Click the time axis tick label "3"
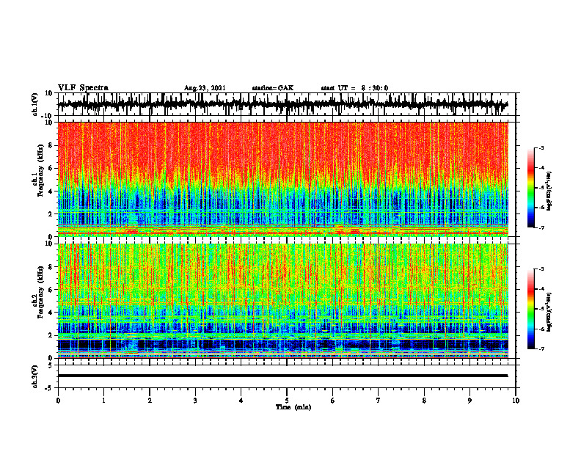581x449 pixels. (x=195, y=401)
